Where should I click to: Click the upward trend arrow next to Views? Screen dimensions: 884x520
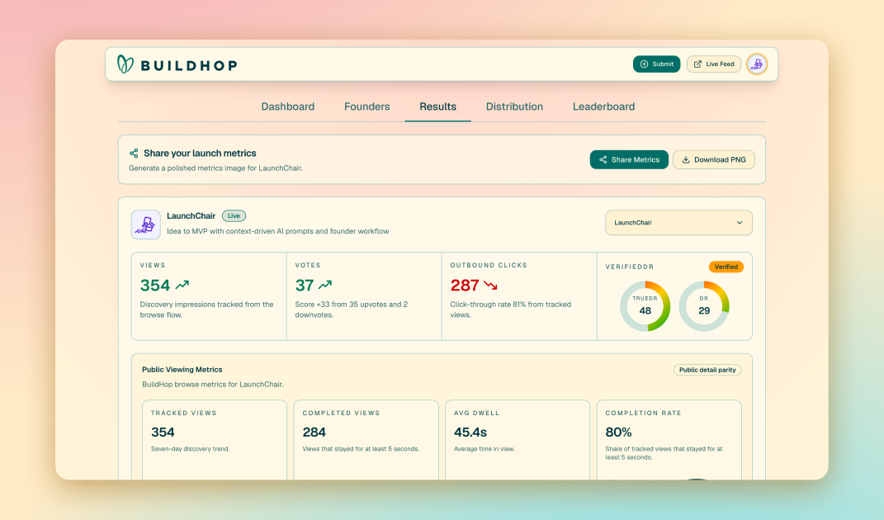tap(182, 285)
